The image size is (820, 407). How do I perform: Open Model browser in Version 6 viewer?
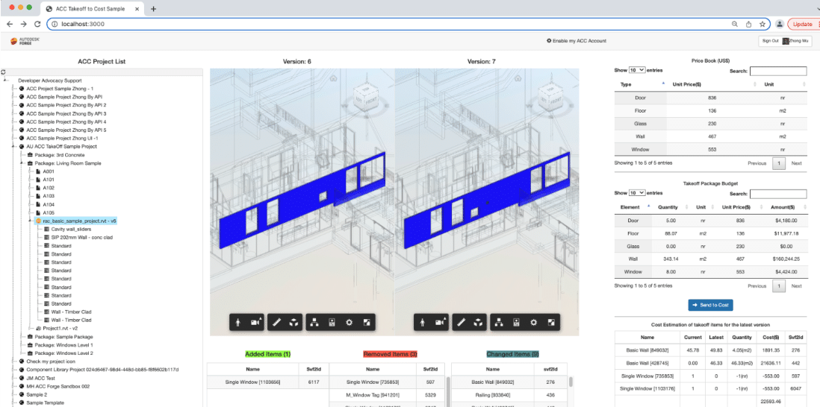point(315,323)
